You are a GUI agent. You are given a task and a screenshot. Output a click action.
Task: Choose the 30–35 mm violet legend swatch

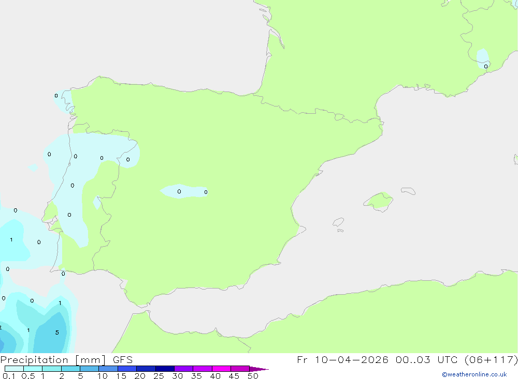183,369
